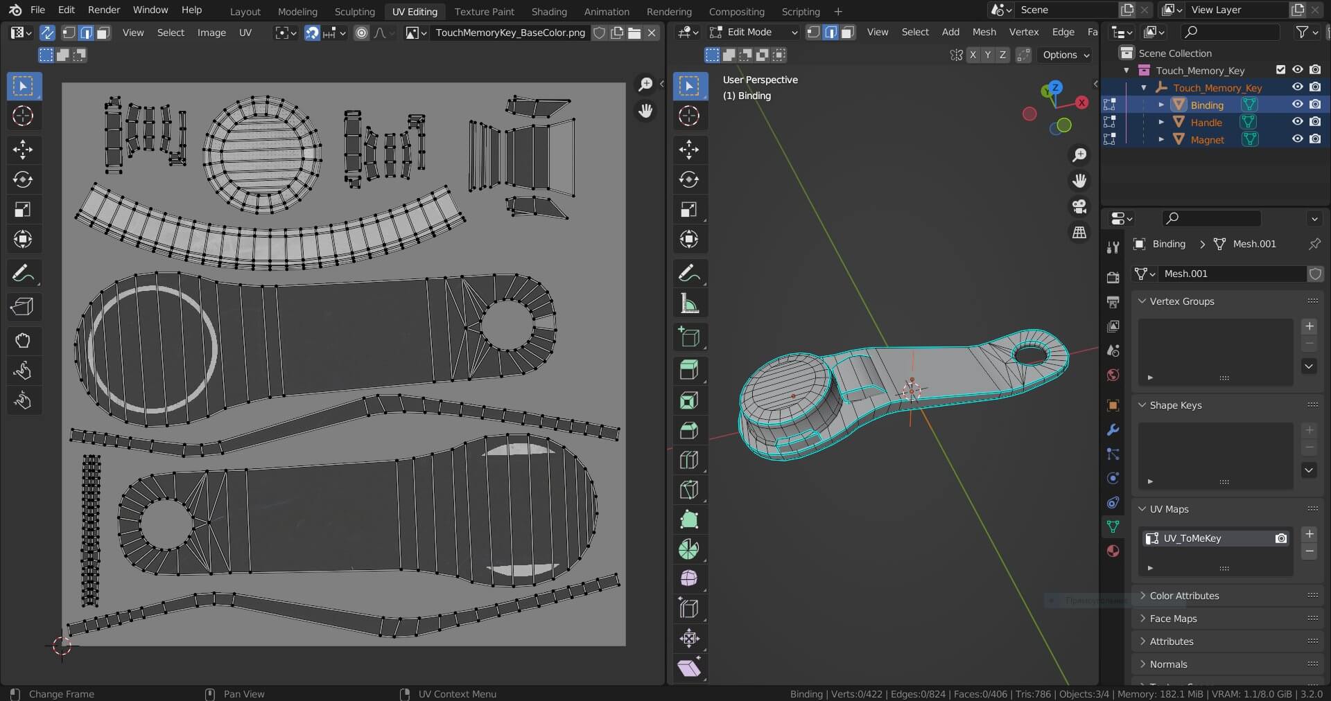Toggle fake user shield for Mesh.001
Viewport: 1331px width, 701px height.
coord(1315,274)
